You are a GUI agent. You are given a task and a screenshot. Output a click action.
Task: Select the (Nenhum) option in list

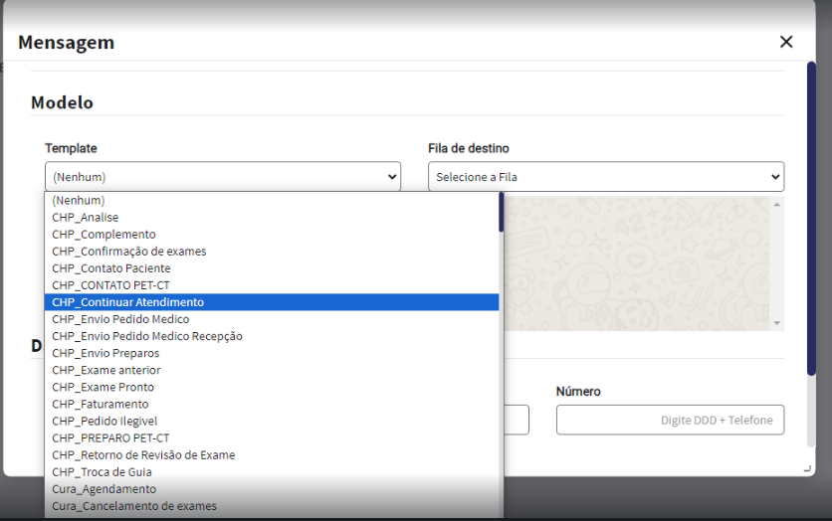click(272, 200)
